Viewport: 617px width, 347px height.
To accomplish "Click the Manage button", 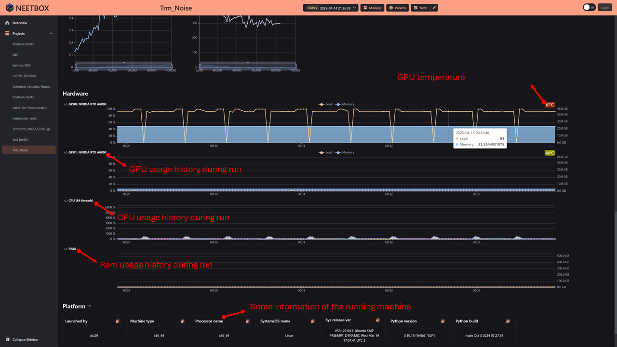I will pyautogui.click(x=372, y=8).
